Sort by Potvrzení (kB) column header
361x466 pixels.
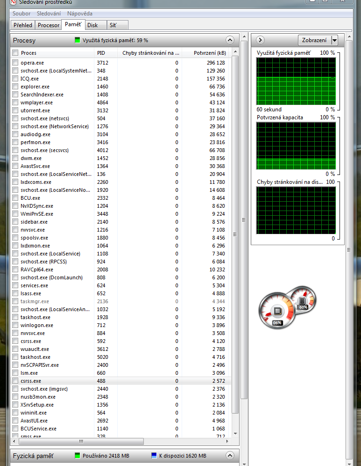coord(206,53)
